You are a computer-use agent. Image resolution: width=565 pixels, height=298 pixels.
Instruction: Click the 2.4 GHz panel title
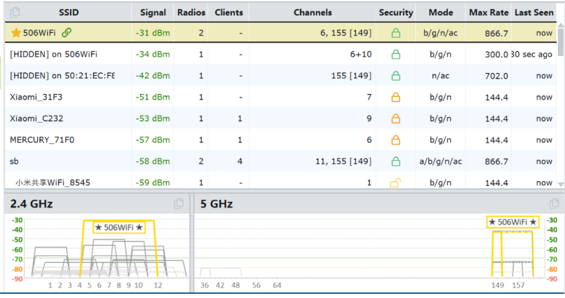[32, 203]
